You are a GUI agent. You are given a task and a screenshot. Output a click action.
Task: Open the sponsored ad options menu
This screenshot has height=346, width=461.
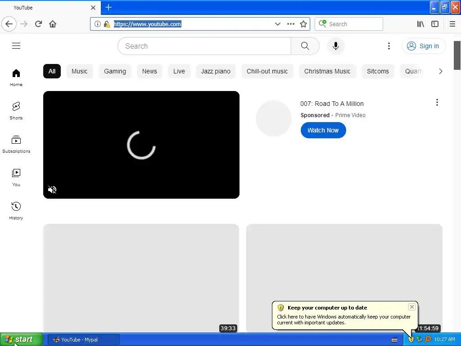point(437,102)
